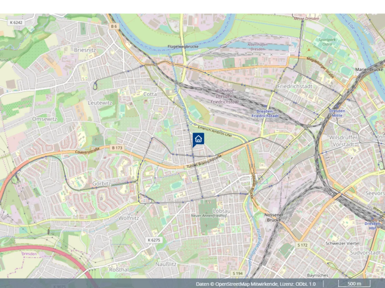This screenshot has height=288, width=385.
Task: Click the Roßthal district label
Action: point(119,270)
